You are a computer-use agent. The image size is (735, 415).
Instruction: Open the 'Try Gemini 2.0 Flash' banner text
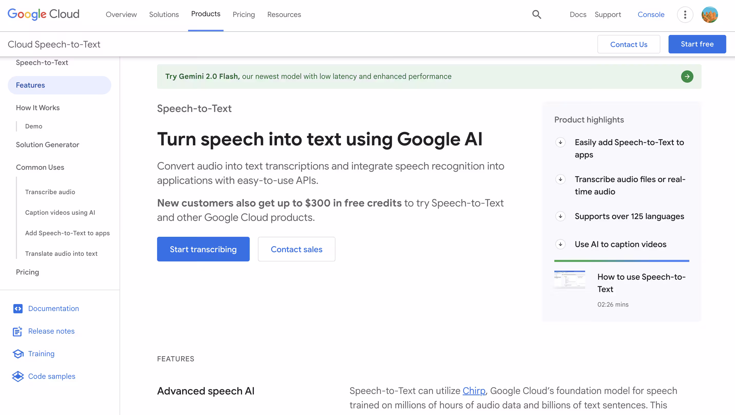click(308, 77)
